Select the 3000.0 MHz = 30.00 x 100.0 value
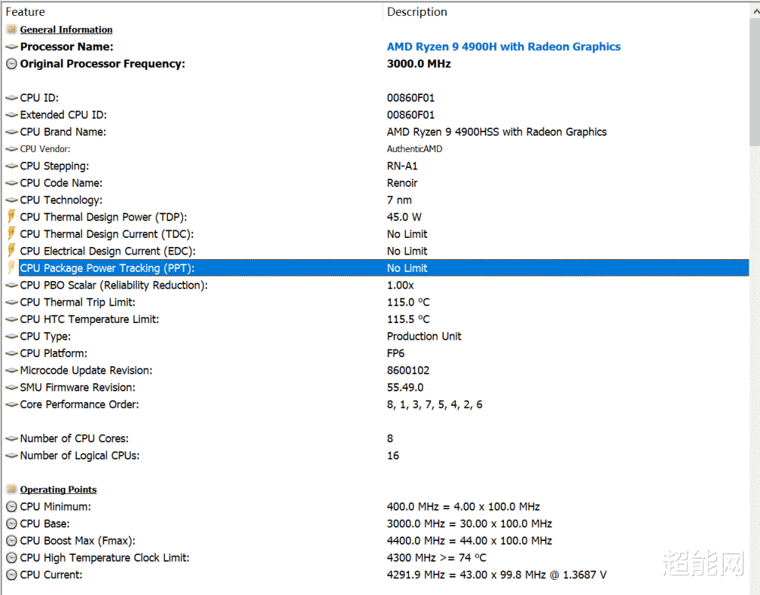The image size is (760, 595). point(469,524)
